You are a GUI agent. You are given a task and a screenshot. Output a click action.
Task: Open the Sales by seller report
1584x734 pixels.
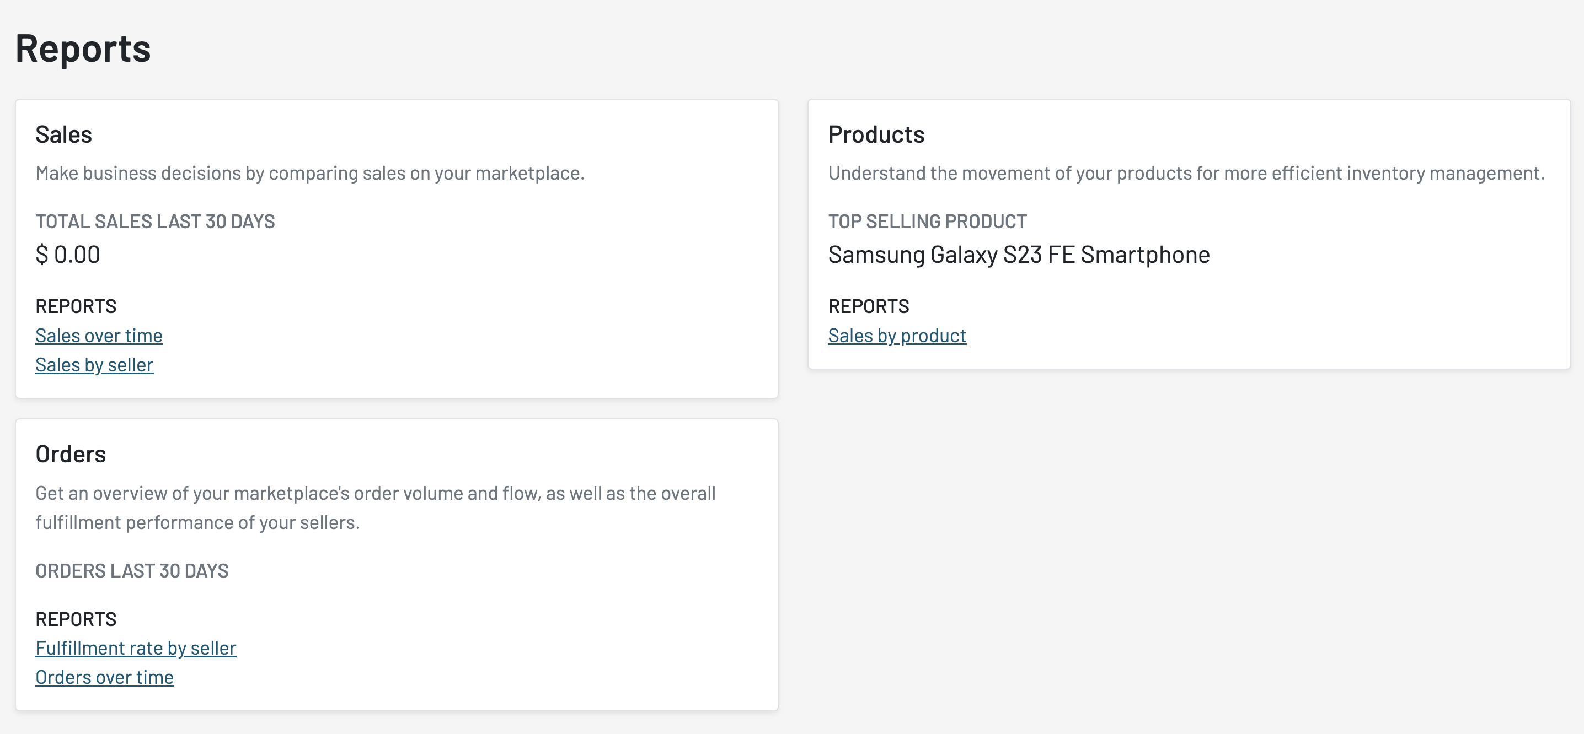click(x=94, y=365)
